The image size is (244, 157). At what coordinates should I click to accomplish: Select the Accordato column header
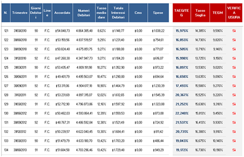coord(62,13)
